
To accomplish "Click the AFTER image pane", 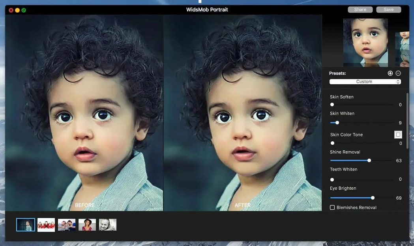I will [243, 113].
